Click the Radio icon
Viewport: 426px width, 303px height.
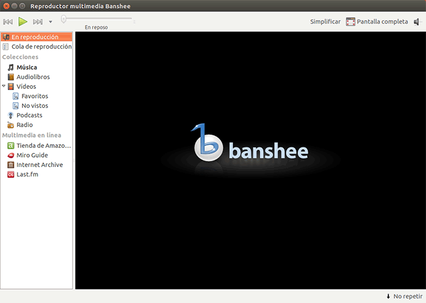pyautogui.click(x=10, y=125)
